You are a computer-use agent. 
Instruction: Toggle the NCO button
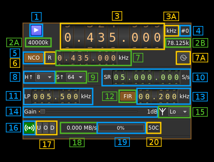[x=34, y=58]
